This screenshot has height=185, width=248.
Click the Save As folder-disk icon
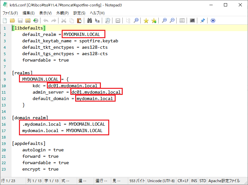(28, 21)
